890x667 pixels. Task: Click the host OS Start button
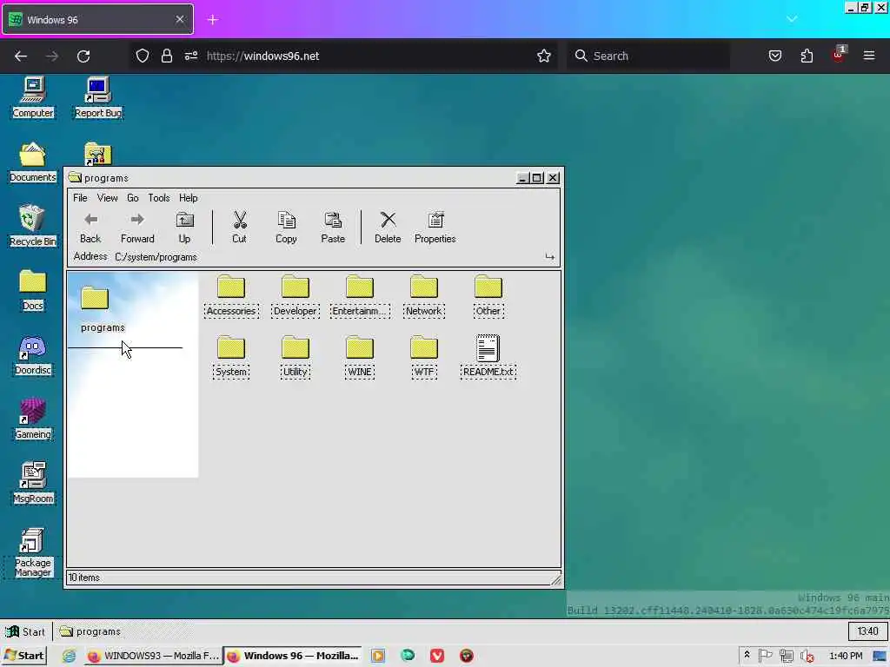[x=23, y=656]
